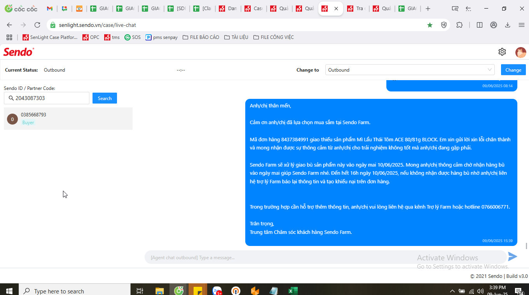Focus the Sendo ID search field

pos(47,98)
